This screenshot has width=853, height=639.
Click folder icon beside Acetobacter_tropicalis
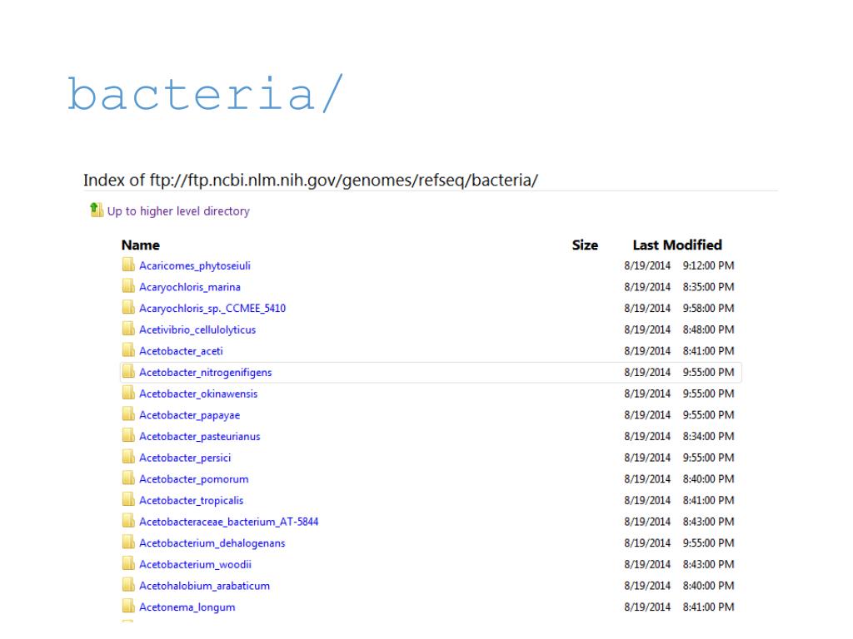[128, 500]
